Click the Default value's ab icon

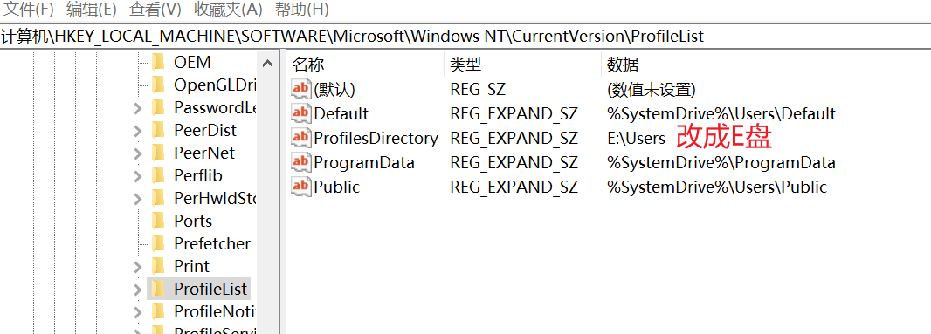pyautogui.click(x=301, y=113)
